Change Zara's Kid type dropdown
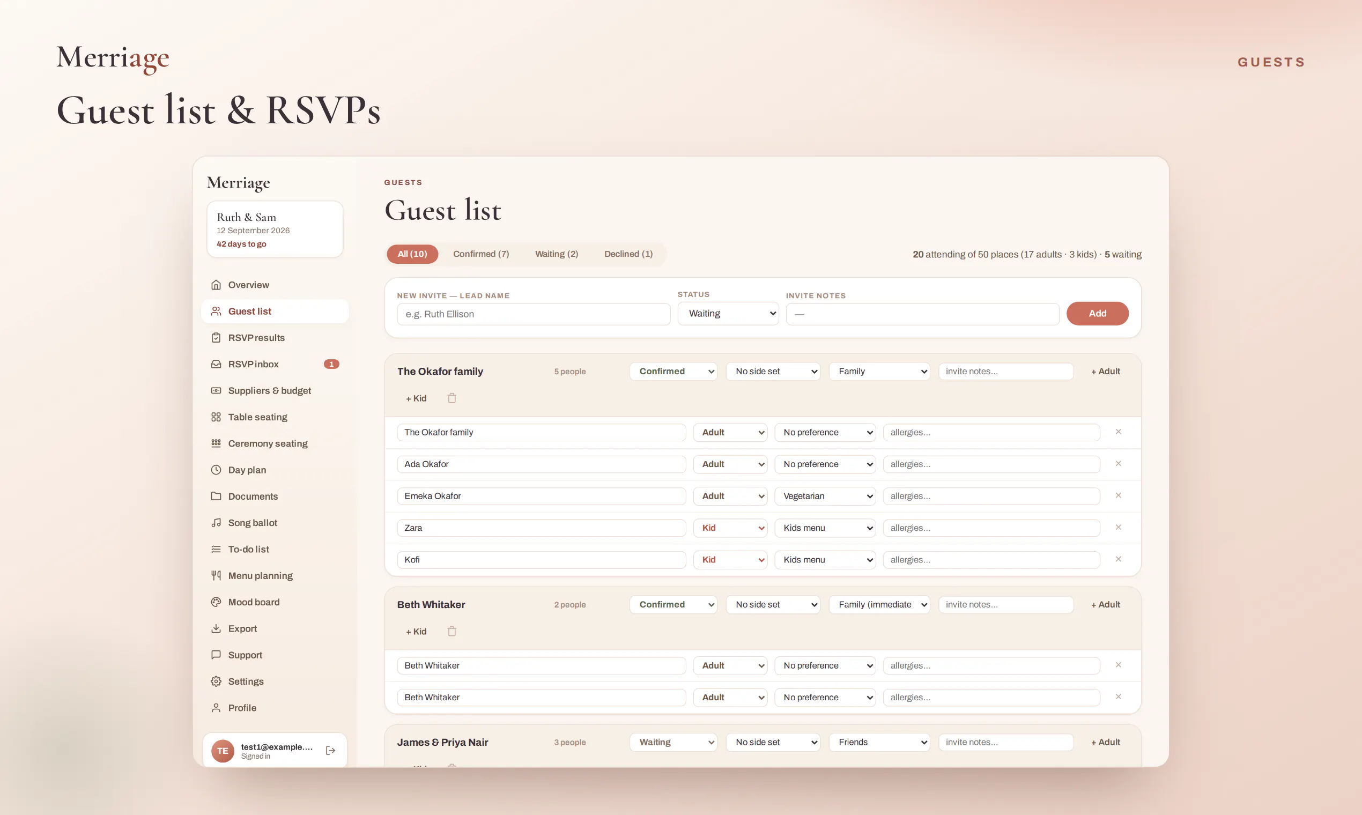Screen dimensions: 1362x815 pyautogui.click(x=730, y=528)
